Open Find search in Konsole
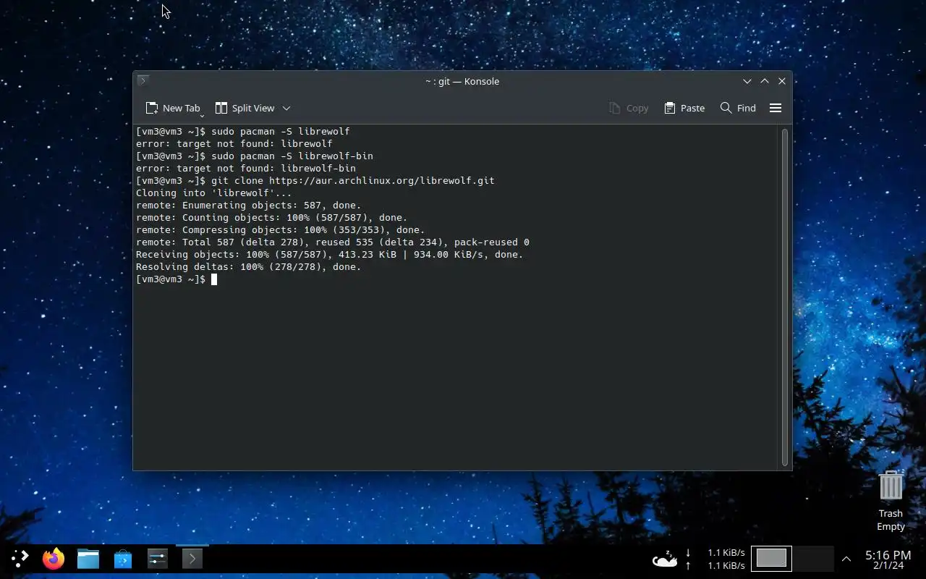Image resolution: width=926 pixels, height=579 pixels. [738, 108]
